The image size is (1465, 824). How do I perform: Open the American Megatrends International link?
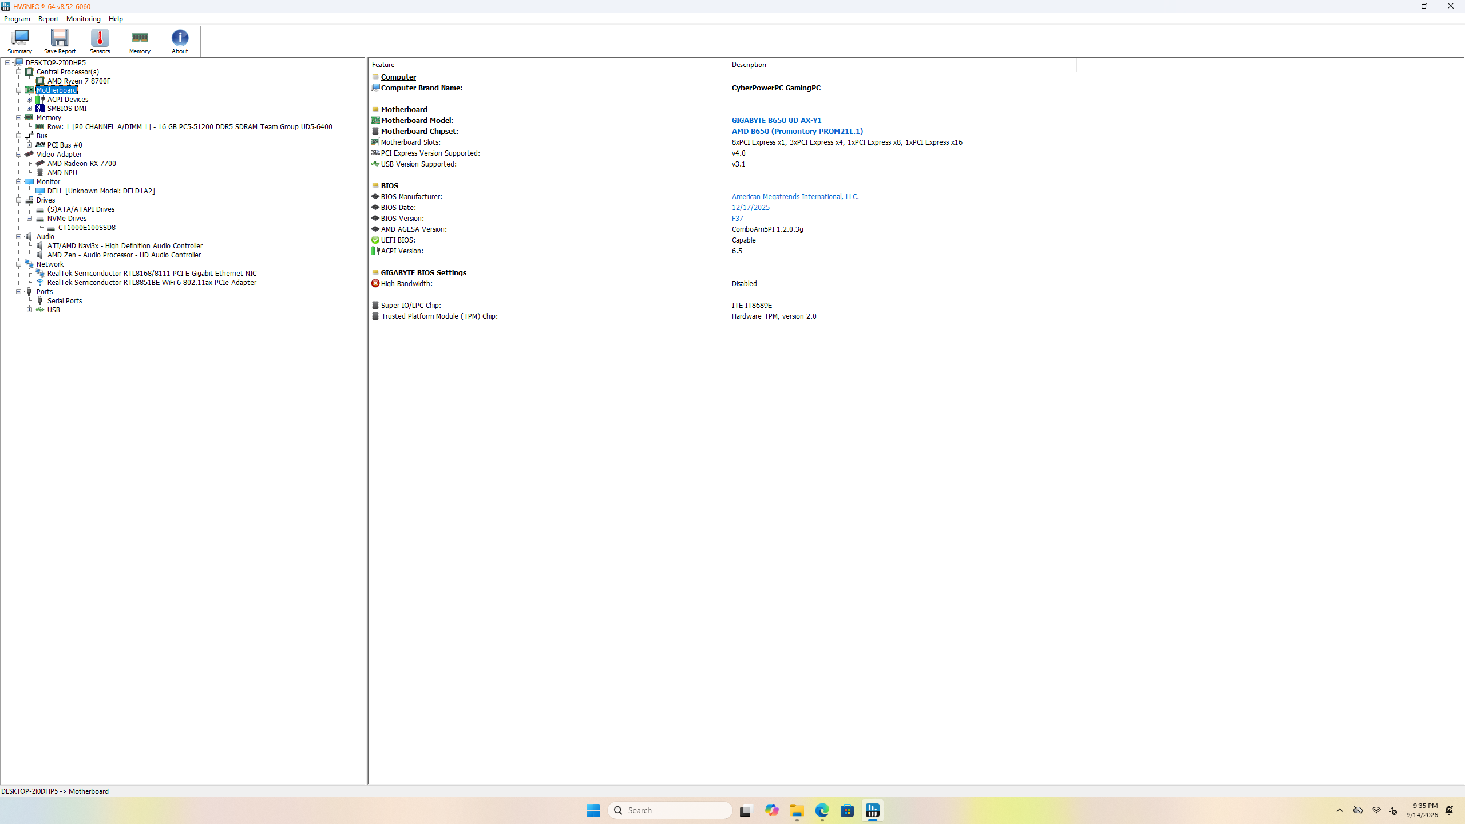(795, 196)
